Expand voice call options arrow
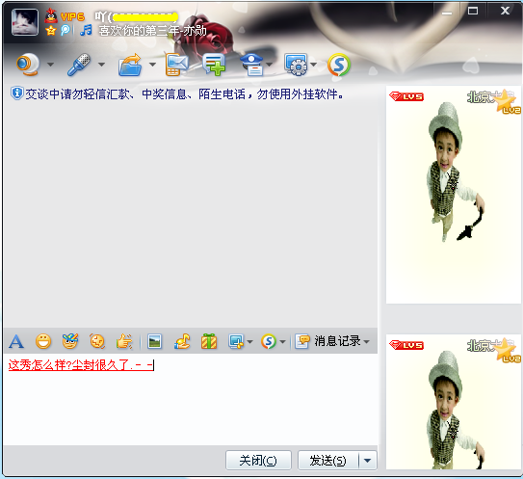 101,64
